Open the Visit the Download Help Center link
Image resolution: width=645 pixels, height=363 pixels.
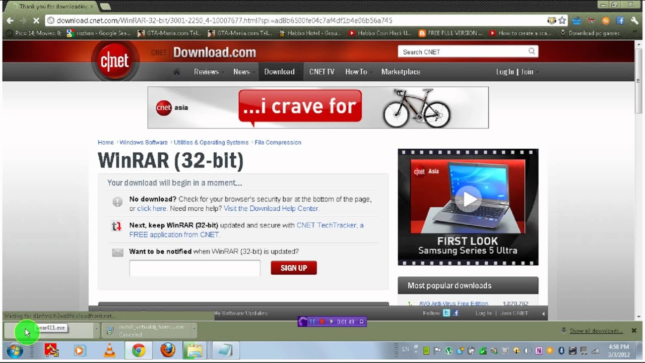click(271, 208)
